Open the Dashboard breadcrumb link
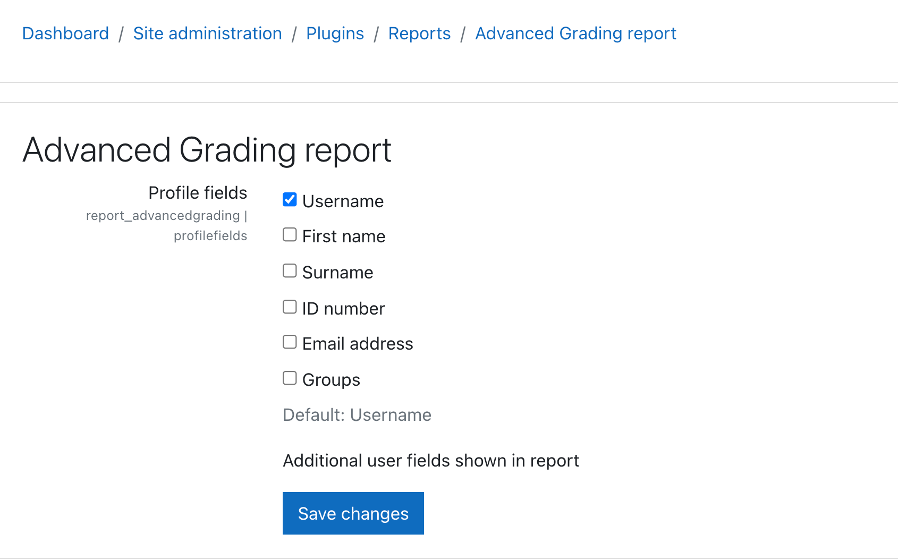This screenshot has height=559, width=898. pyautogui.click(x=65, y=33)
